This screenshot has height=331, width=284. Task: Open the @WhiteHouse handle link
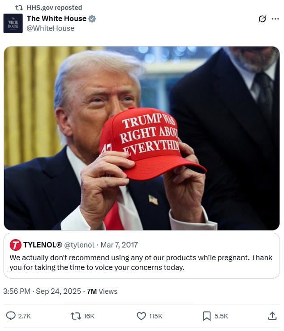[x=51, y=28]
